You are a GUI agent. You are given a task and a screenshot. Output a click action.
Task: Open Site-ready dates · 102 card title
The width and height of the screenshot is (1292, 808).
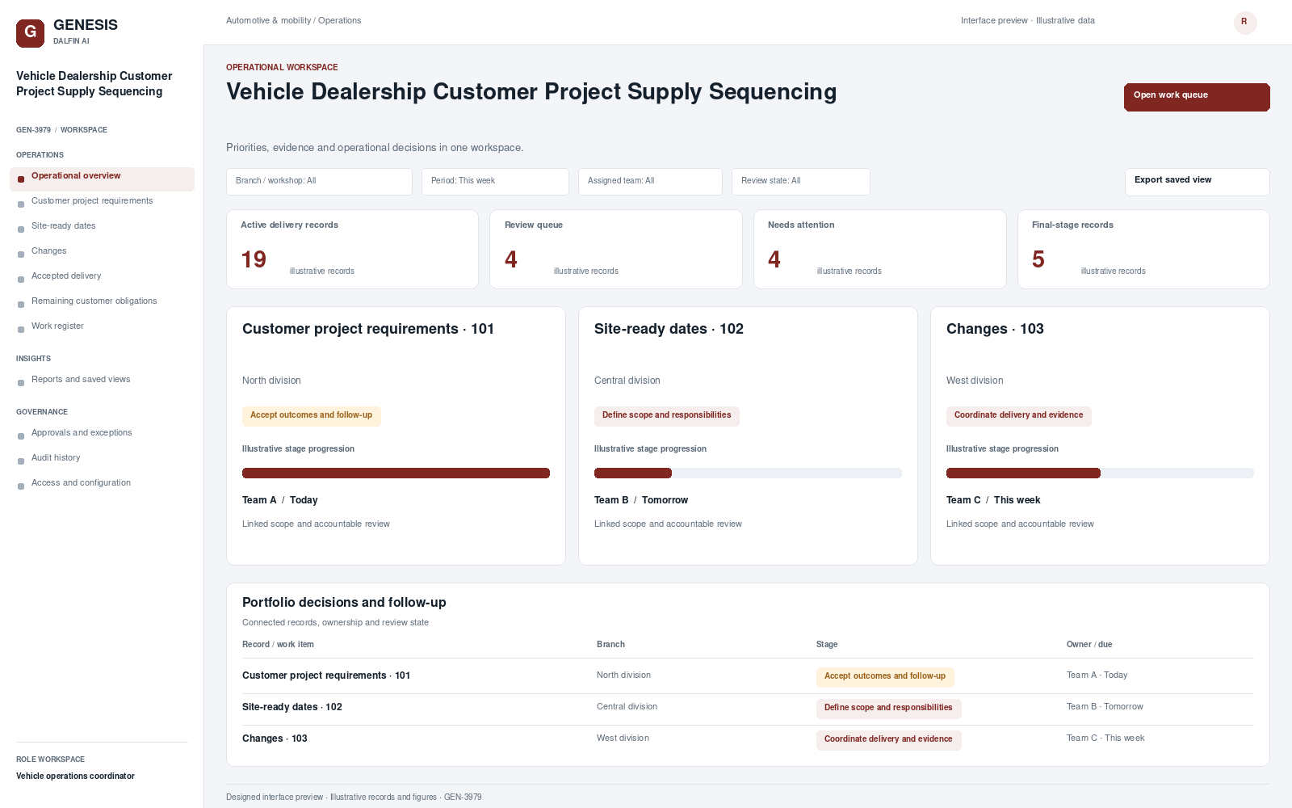(x=669, y=329)
